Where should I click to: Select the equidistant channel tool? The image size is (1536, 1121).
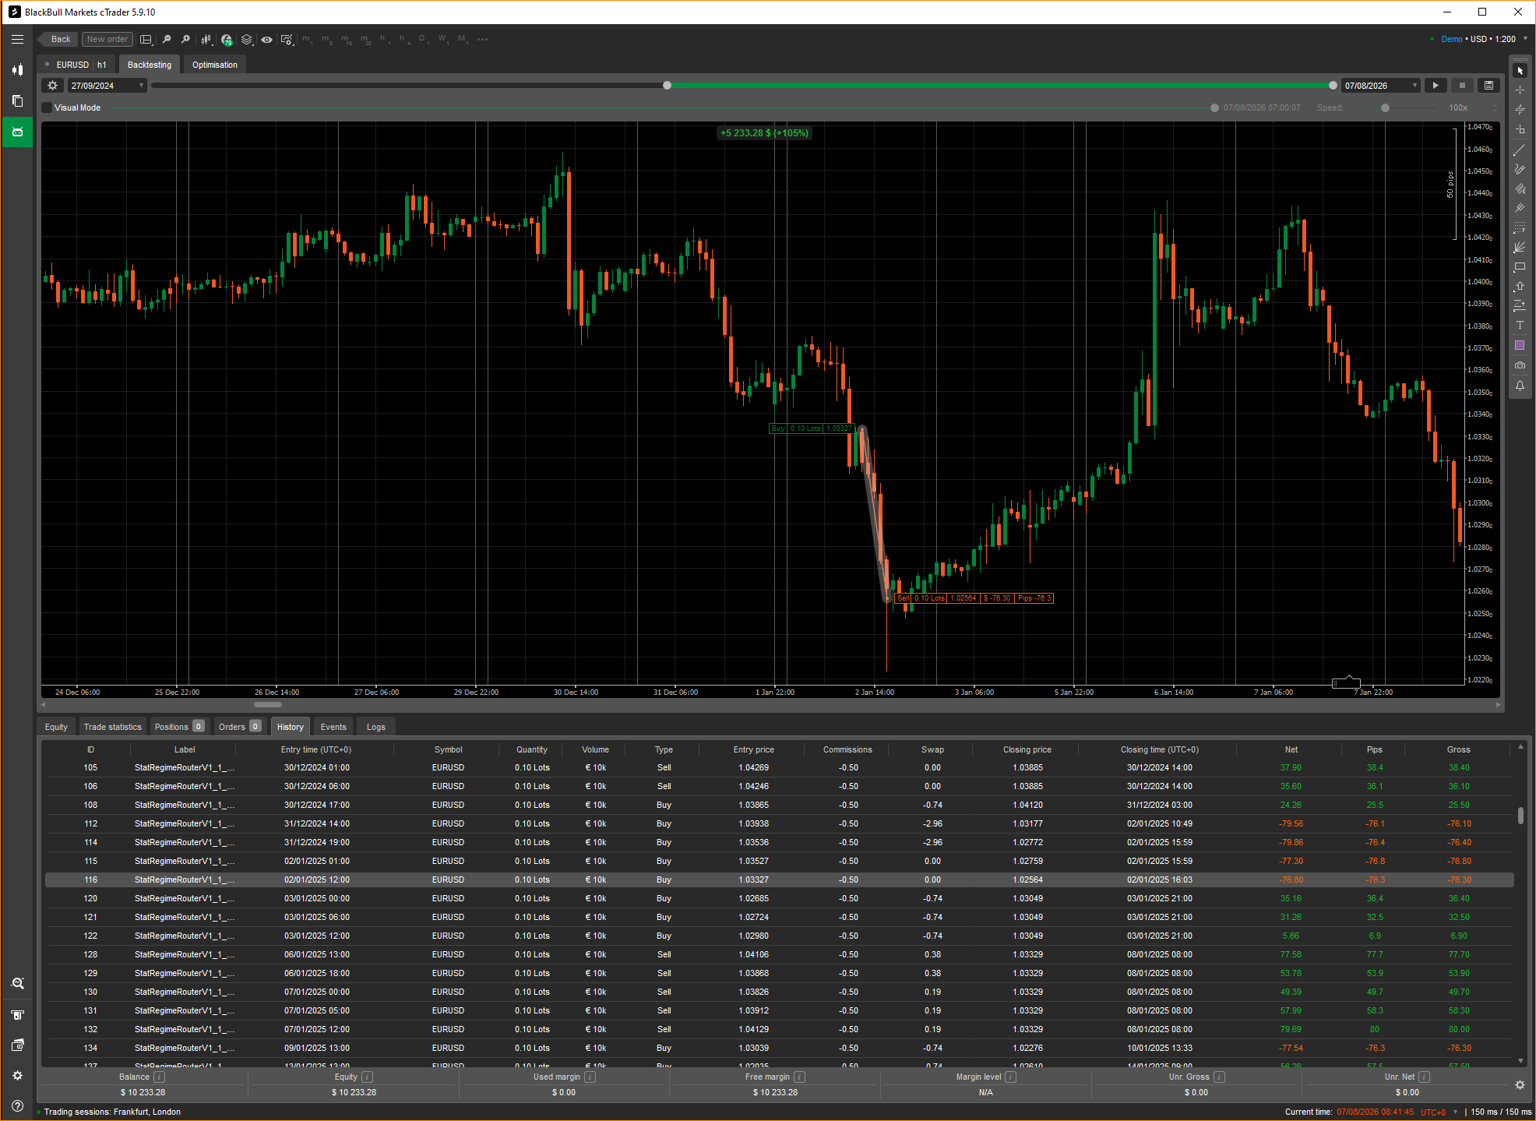[1520, 189]
